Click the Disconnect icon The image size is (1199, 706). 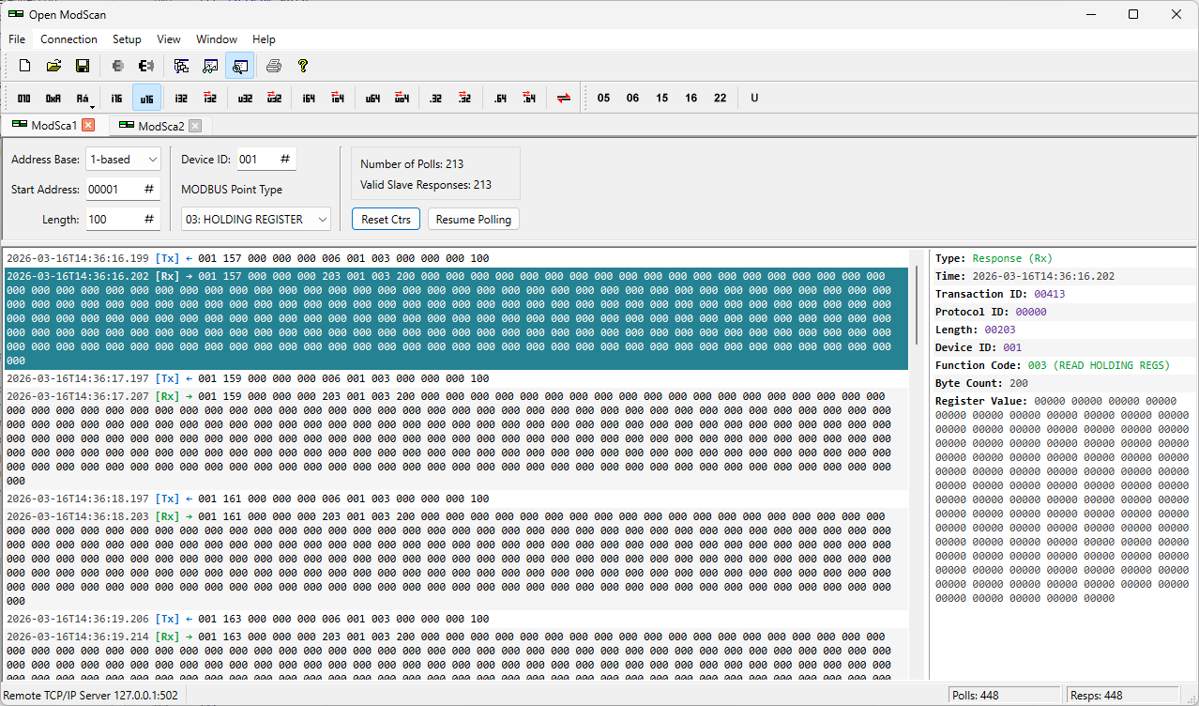(145, 66)
